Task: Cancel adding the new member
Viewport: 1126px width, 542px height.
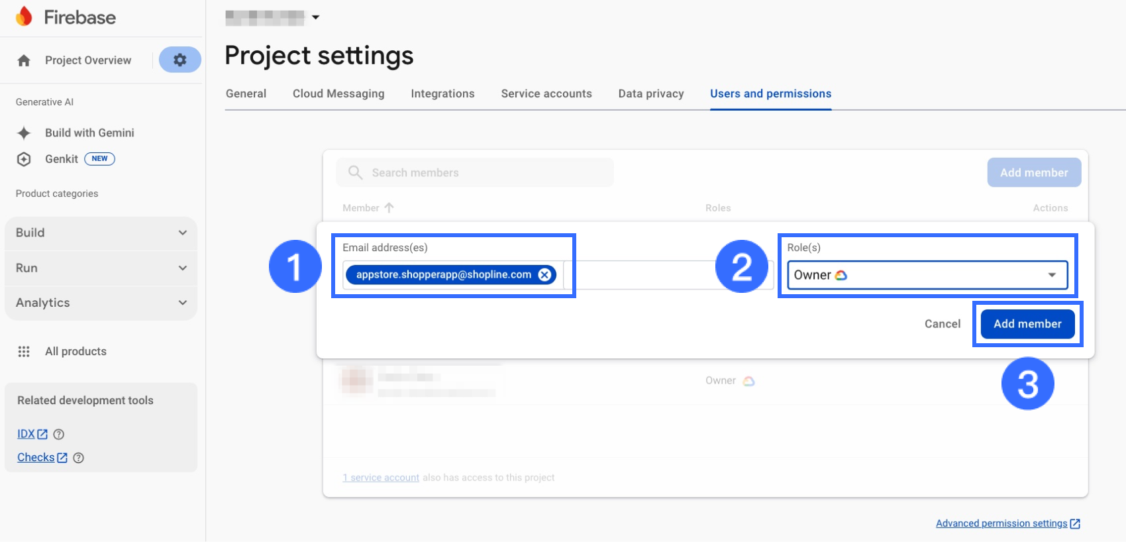Action: tap(943, 324)
